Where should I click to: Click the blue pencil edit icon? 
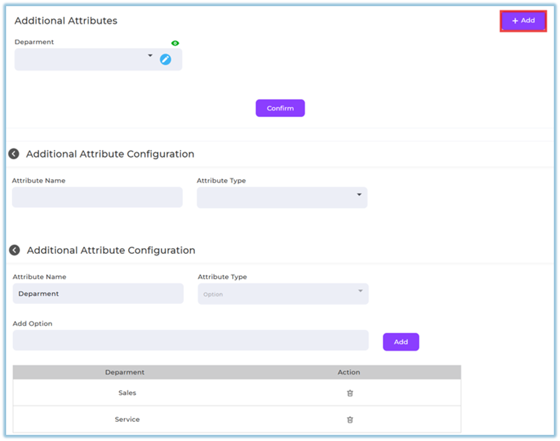tap(165, 59)
